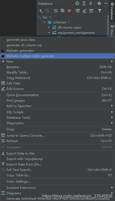Viewport: 115px width, 201px height.
Task: Collapse the equipment_management schema node
Action: pos(49,32)
